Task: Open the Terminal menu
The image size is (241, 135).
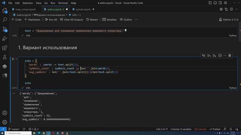Action: point(63,3)
